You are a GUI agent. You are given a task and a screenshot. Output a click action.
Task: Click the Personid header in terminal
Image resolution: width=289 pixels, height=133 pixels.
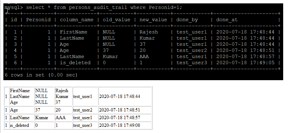coord(38,20)
